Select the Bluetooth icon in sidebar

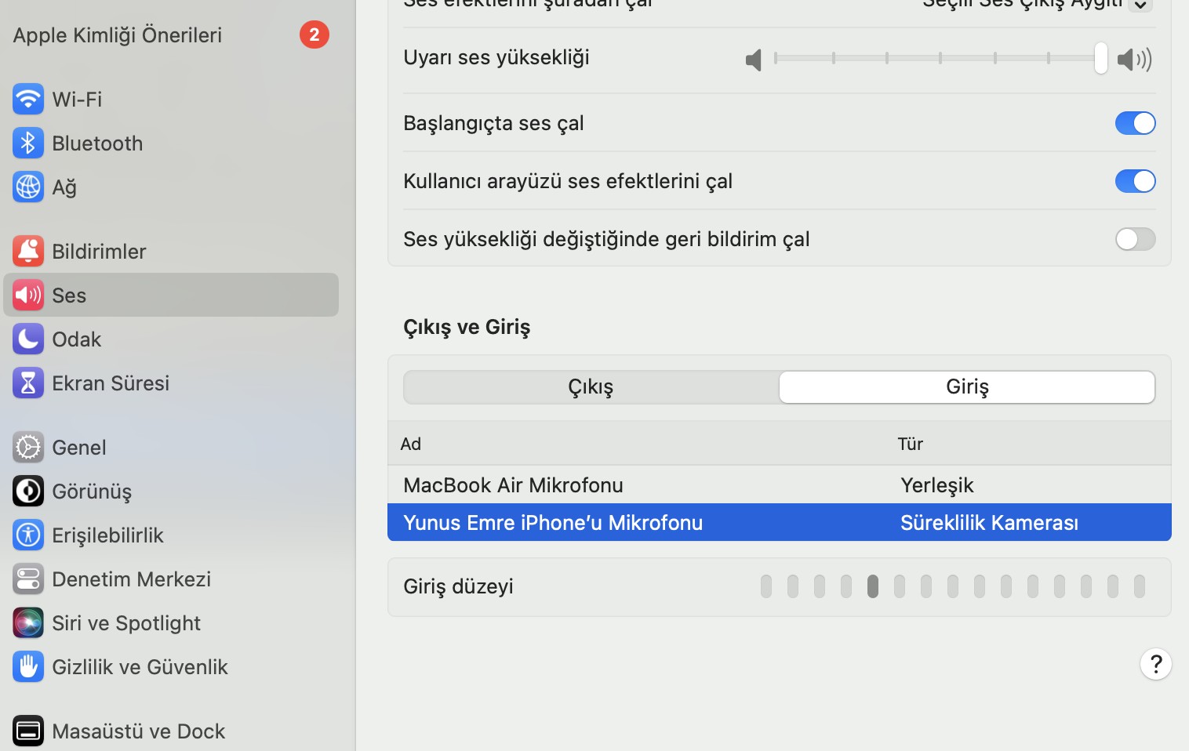click(x=28, y=143)
